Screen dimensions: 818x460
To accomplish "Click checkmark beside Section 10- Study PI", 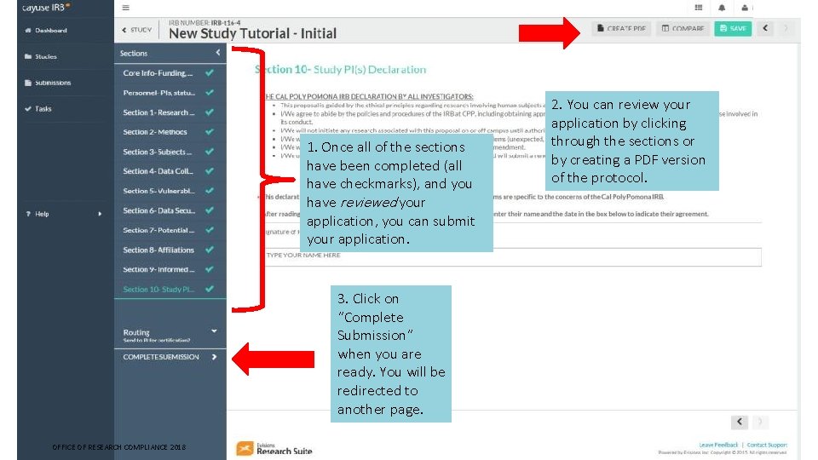I will click(x=210, y=289).
